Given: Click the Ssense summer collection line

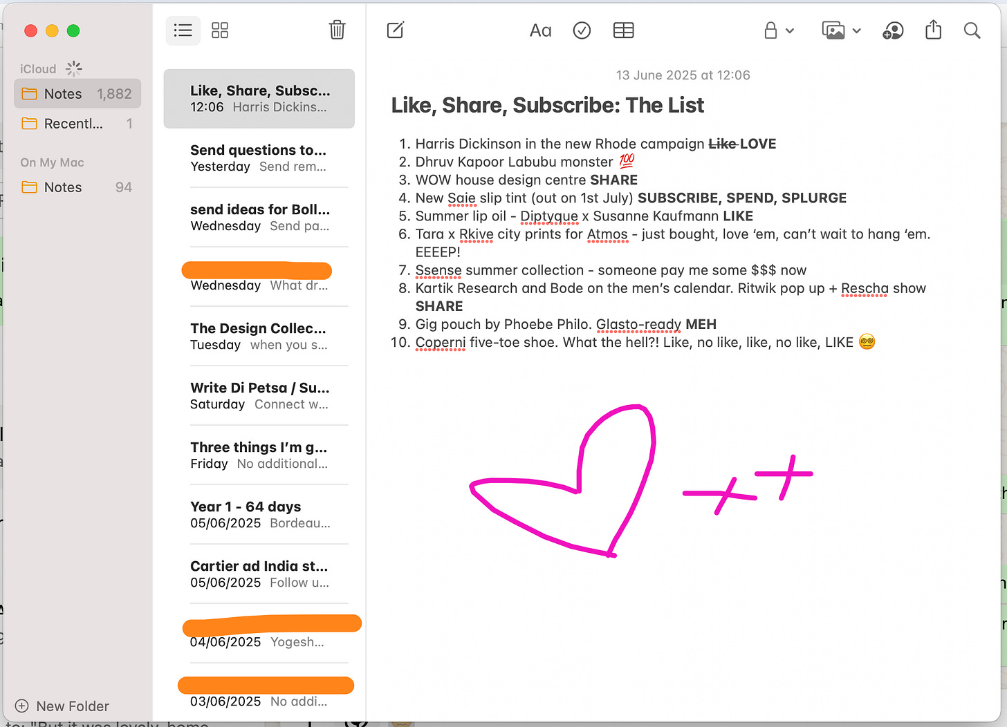Looking at the screenshot, I should click(x=611, y=270).
